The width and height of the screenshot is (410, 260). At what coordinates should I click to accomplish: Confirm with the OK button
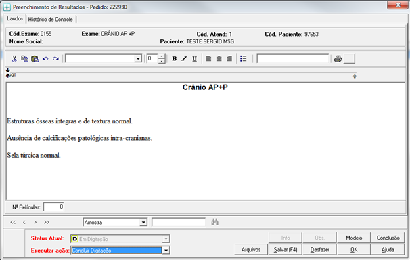(x=354, y=250)
